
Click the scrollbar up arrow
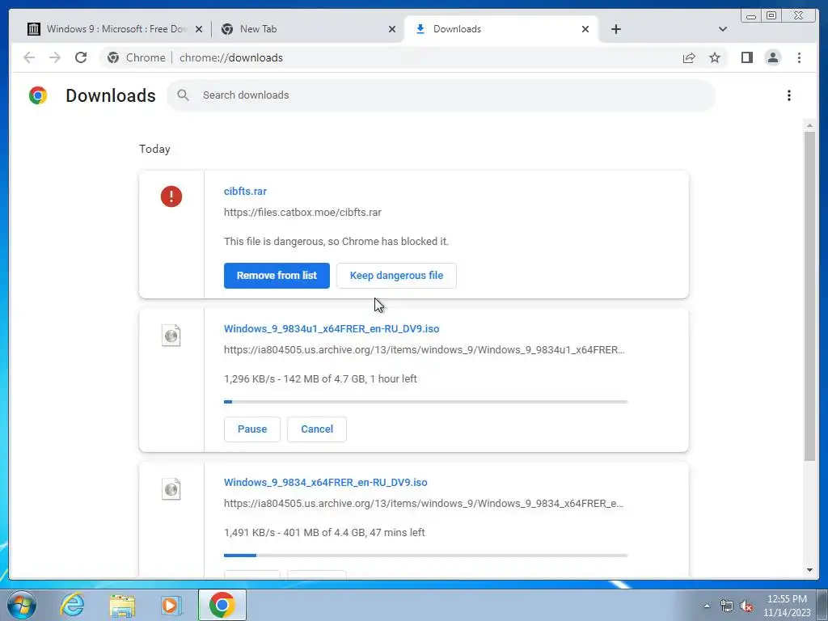(x=809, y=125)
